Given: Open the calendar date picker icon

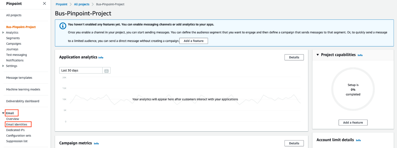Looking at the screenshot, I should (x=106, y=70).
